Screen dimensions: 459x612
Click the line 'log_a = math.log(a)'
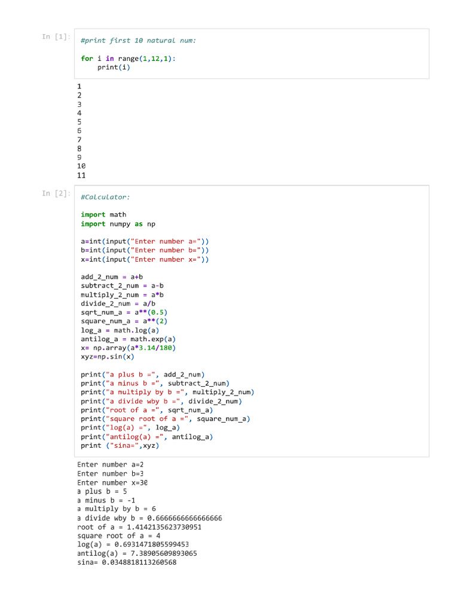click(x=120, y=330)
